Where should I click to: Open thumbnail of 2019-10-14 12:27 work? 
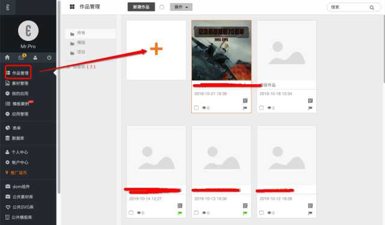click(156, 155)
